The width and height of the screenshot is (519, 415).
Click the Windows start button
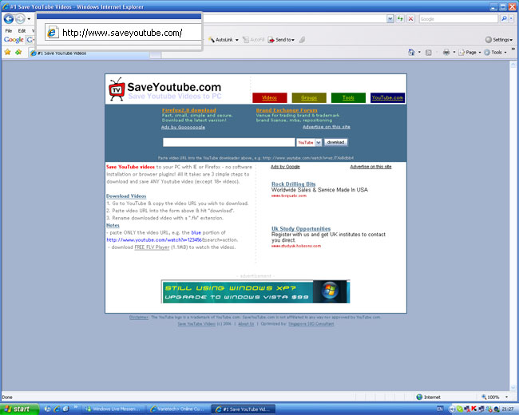(19, 409)
